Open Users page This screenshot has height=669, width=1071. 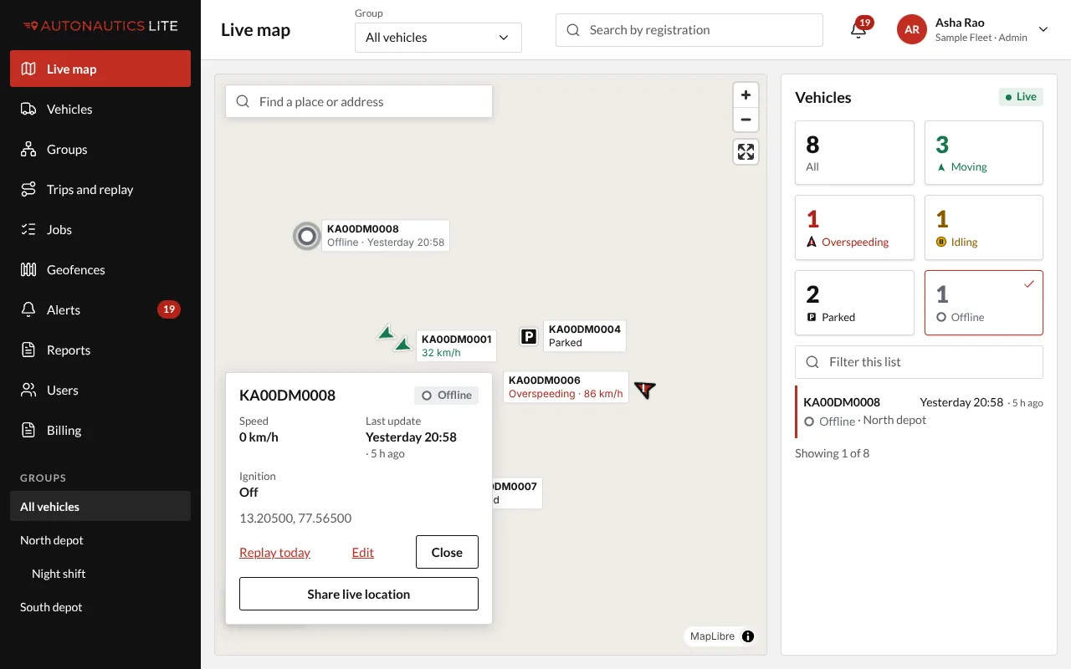pyautogui.click(x=100, y=391)
